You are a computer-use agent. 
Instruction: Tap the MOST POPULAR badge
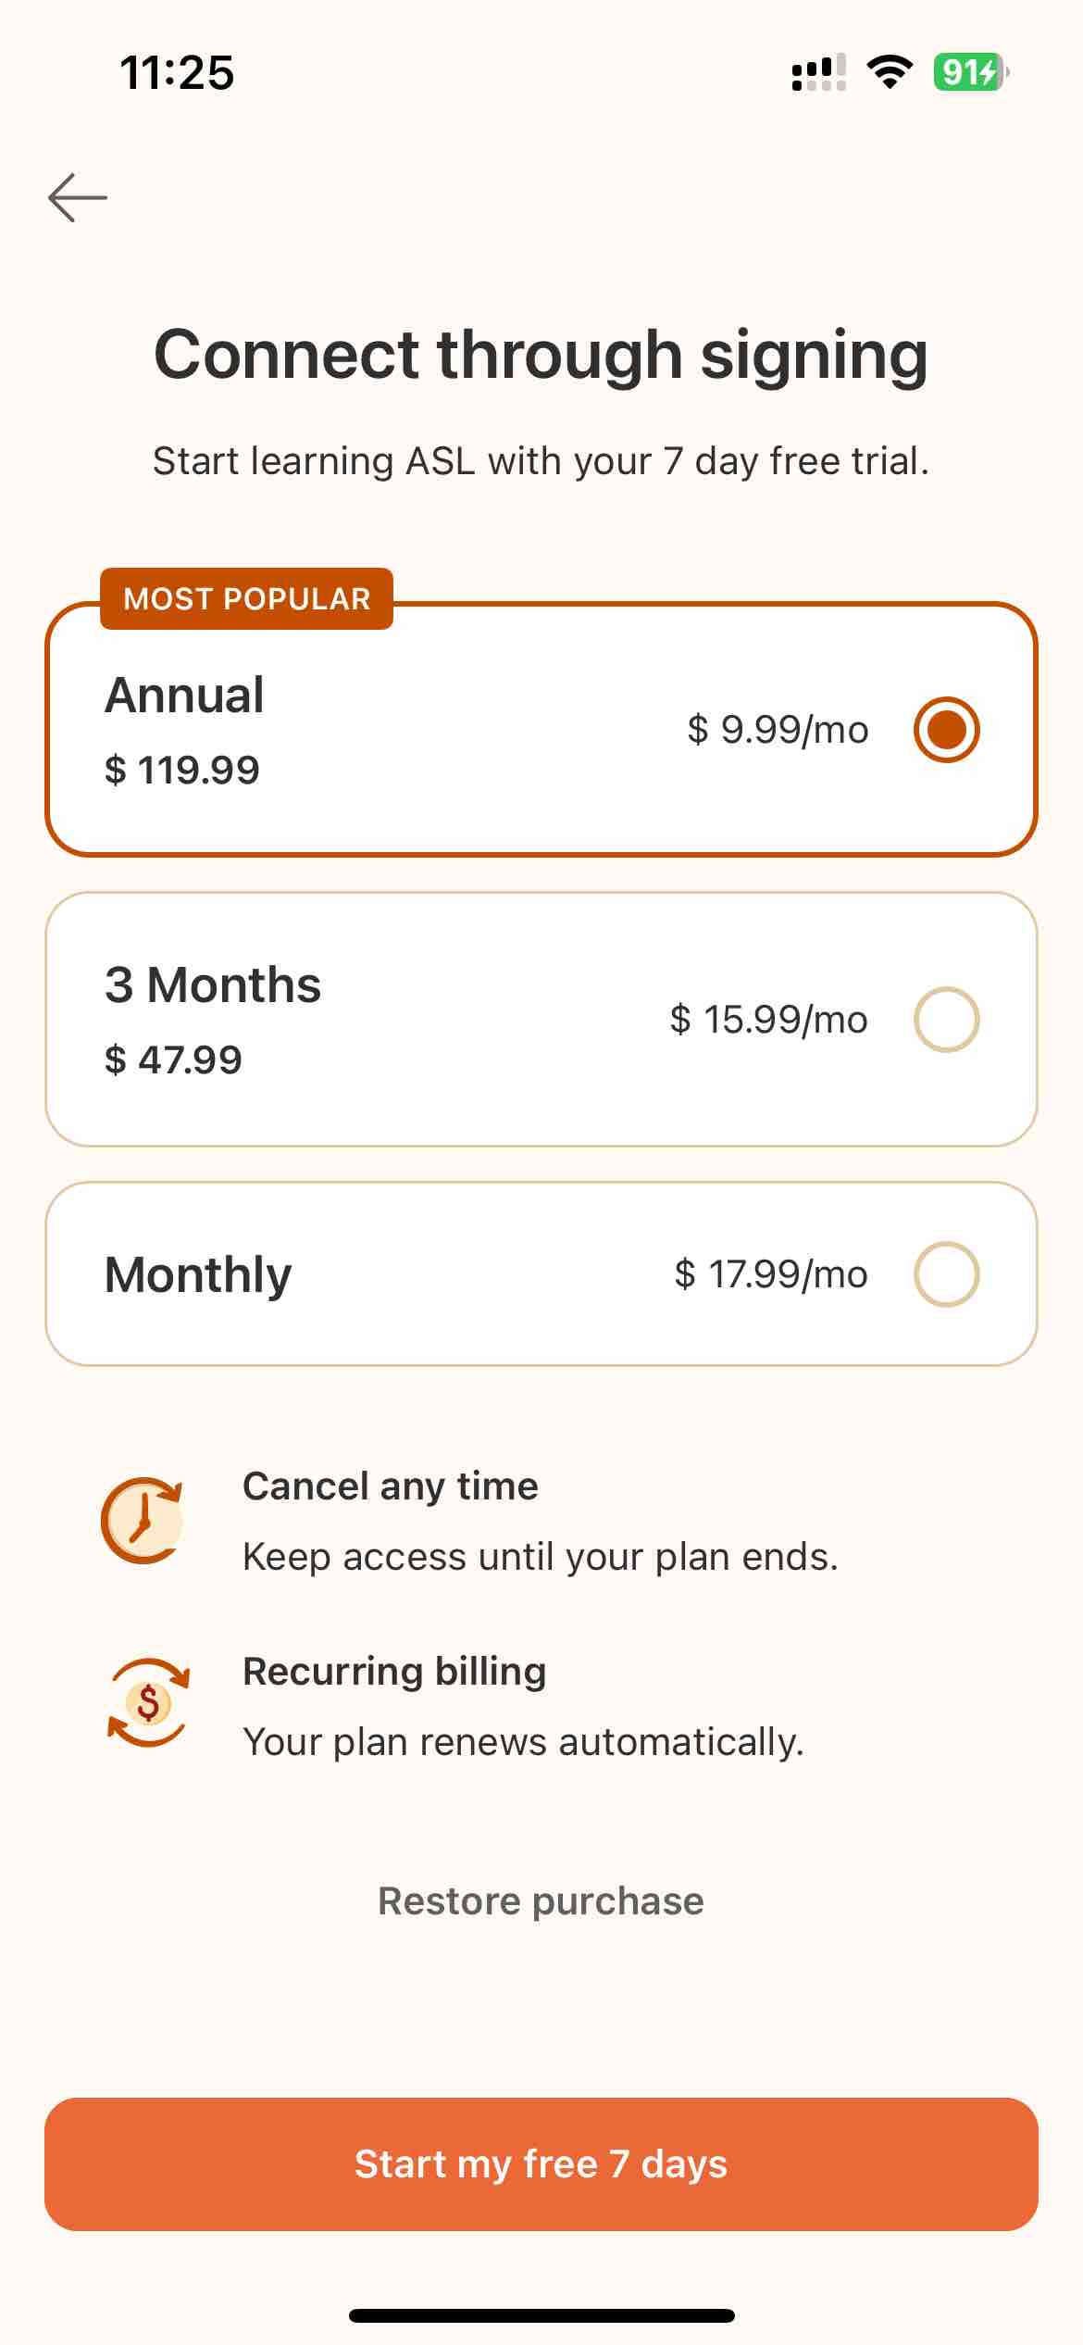pos(246,598)
